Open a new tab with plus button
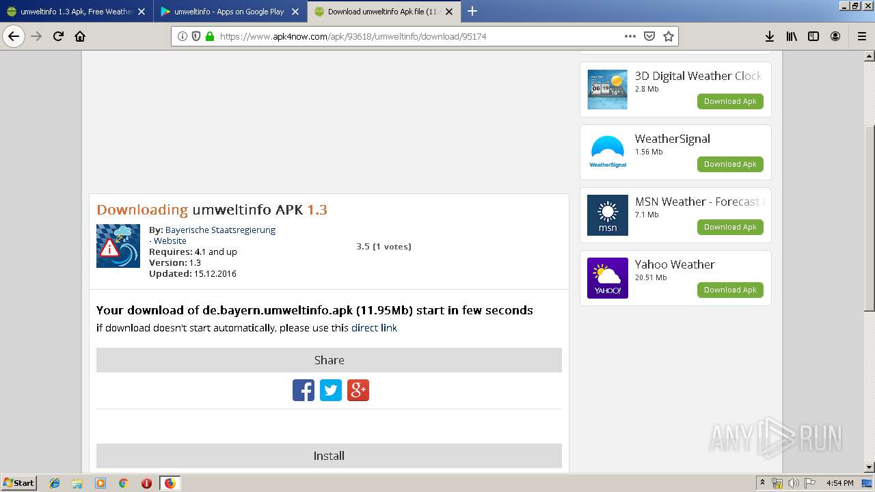This screenshot has width=875, height=492. tap(472, 11)
